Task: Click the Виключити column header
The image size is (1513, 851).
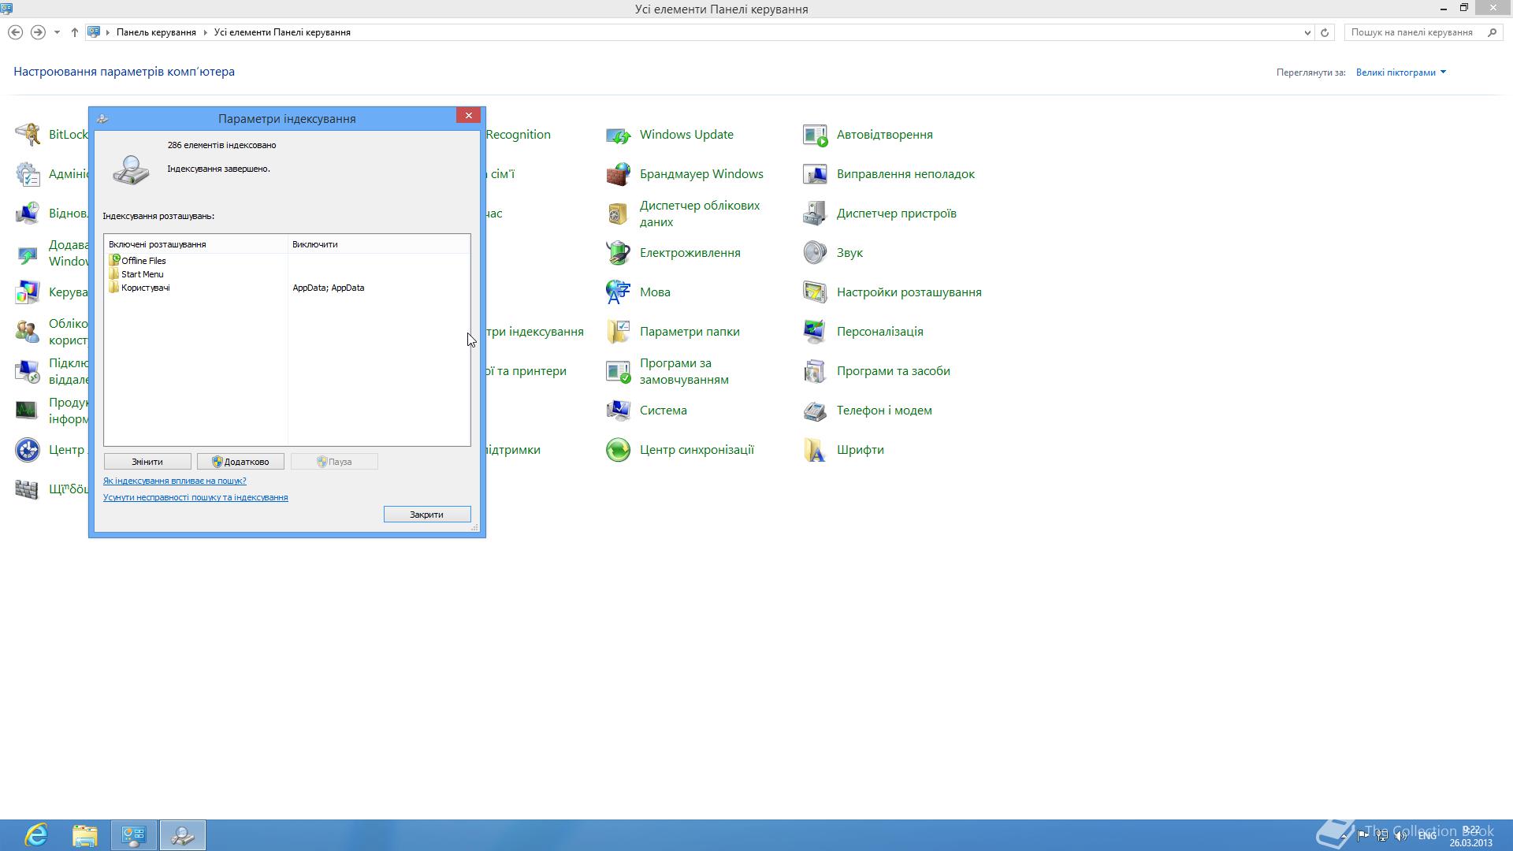Action: (x=379, y=244)
